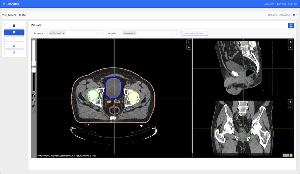This screenshot has height=174, width=300.
Task: Open the Accounts menu item
Action: pos(269,4)
